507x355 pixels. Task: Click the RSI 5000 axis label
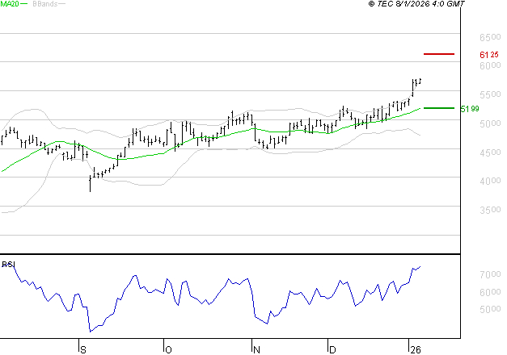point(490,310)
